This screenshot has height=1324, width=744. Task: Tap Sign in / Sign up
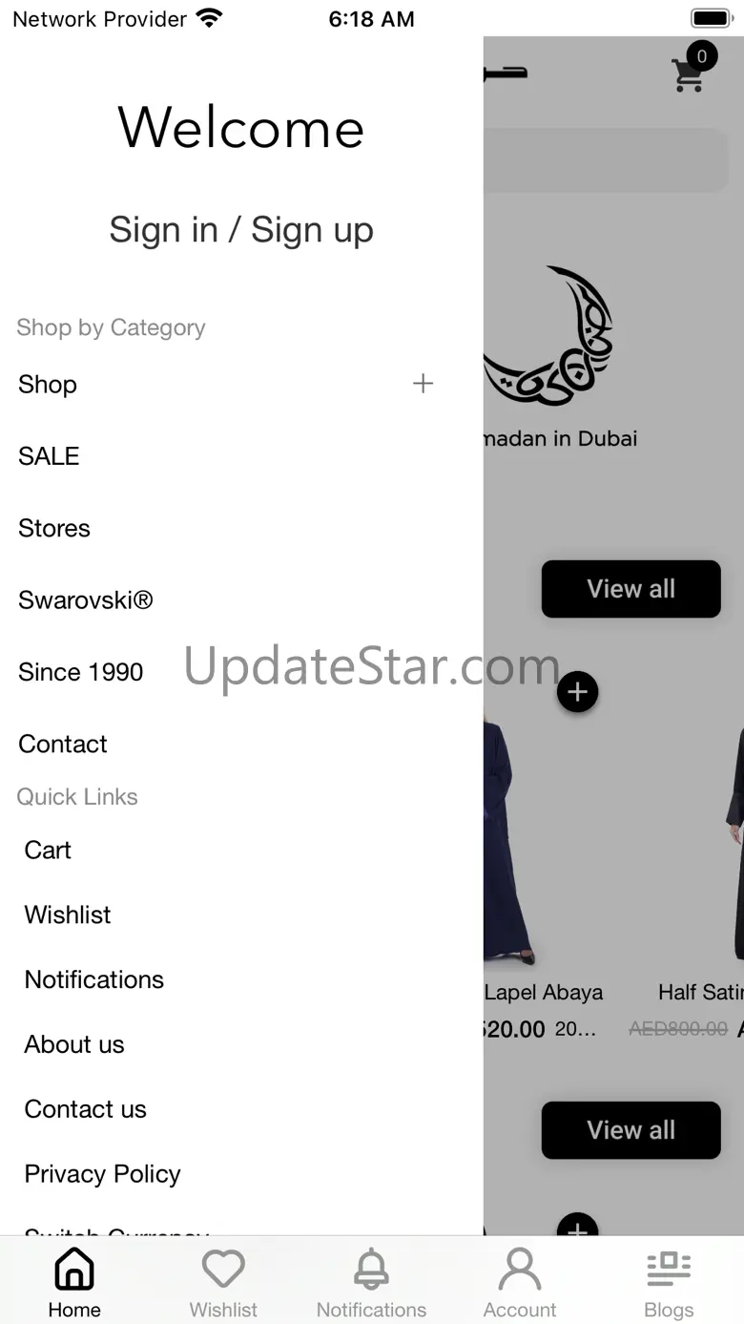[241, 230]
